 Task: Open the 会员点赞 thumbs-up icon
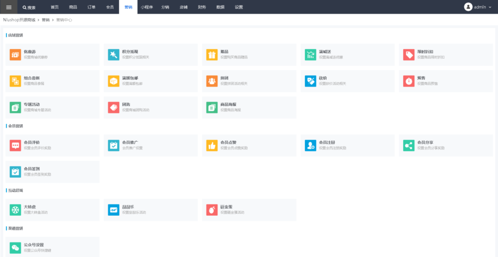click(x=212, y=145)
